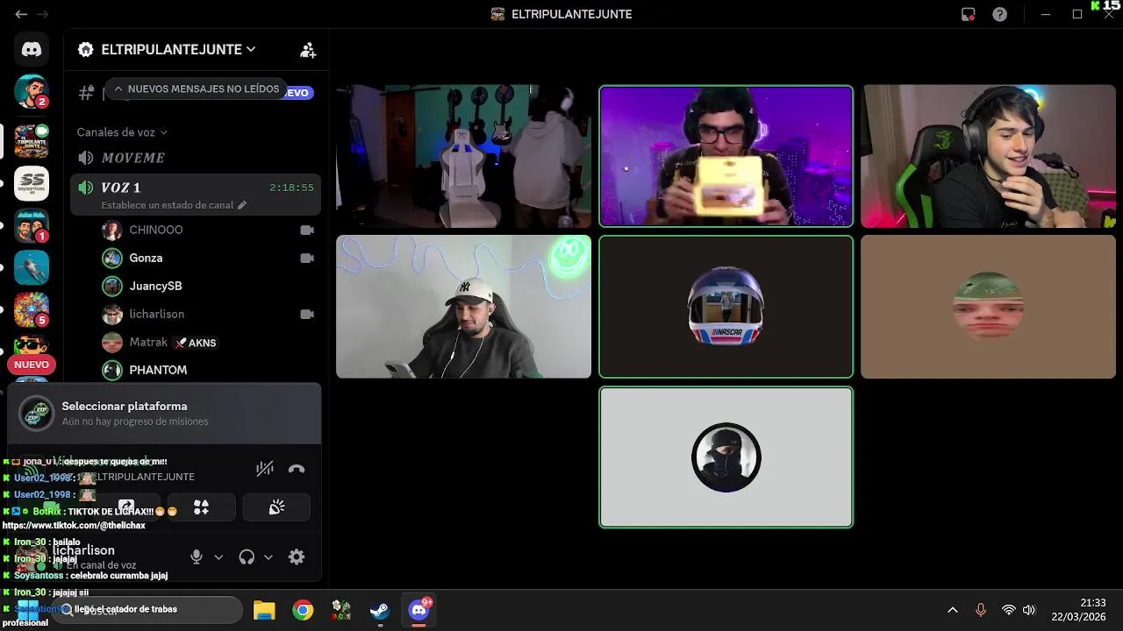1123x631 pixels.
Task: Click the share screen button
Action: 126,507
